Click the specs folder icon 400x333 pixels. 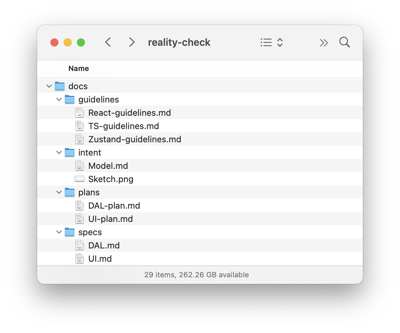coord(70,232)
